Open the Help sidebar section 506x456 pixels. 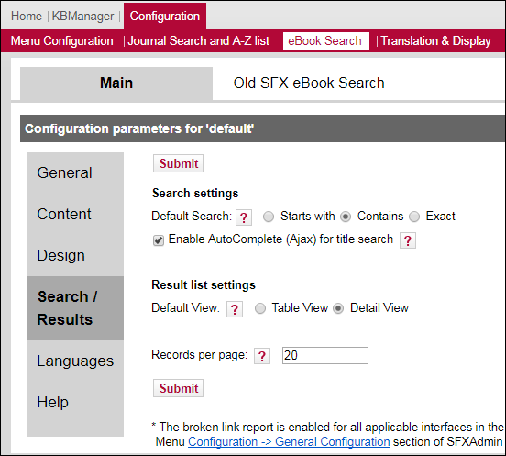pos(75,402)
